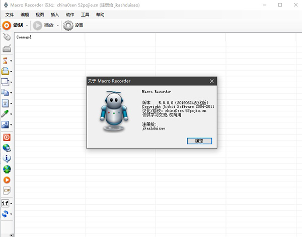Click 'Copyright Jitbit Software 2004-2011' text
Viewport: 302px width, 237px height.
178,106
